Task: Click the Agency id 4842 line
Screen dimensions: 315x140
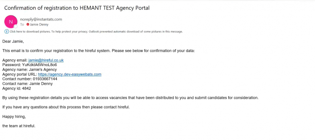Action: pyautogui.click(x=16, y=88)
